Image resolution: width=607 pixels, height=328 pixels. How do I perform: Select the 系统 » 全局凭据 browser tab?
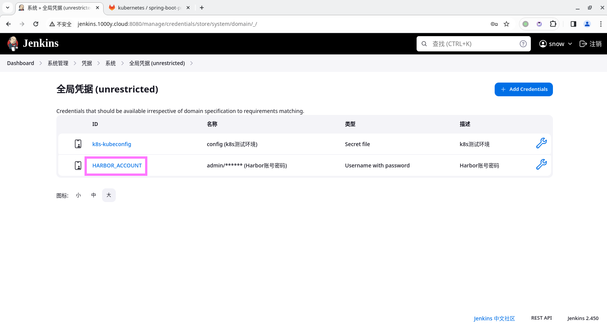59,8
